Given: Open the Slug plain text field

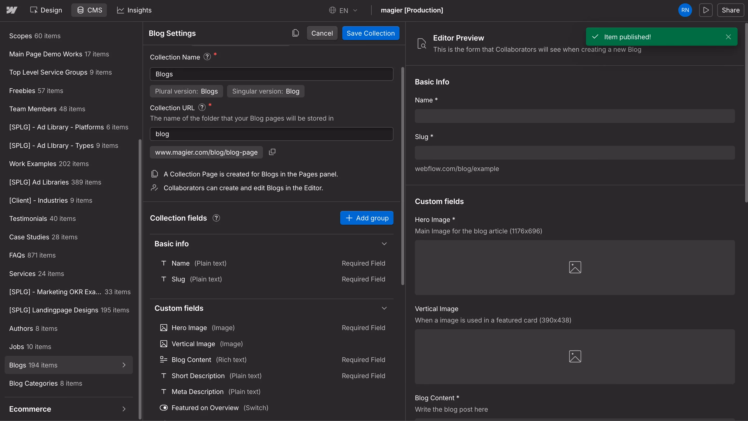Looking at the screenshot, I should pos(272,279).
